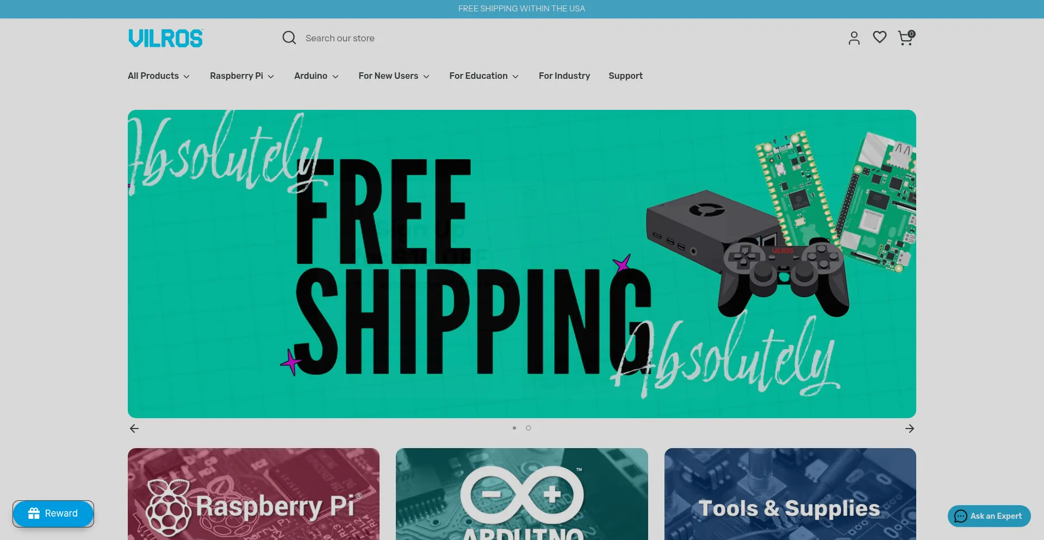Select the first carousel slide dot
Image resolution: width=1044 pixels, height=540 pixels.
514,428
